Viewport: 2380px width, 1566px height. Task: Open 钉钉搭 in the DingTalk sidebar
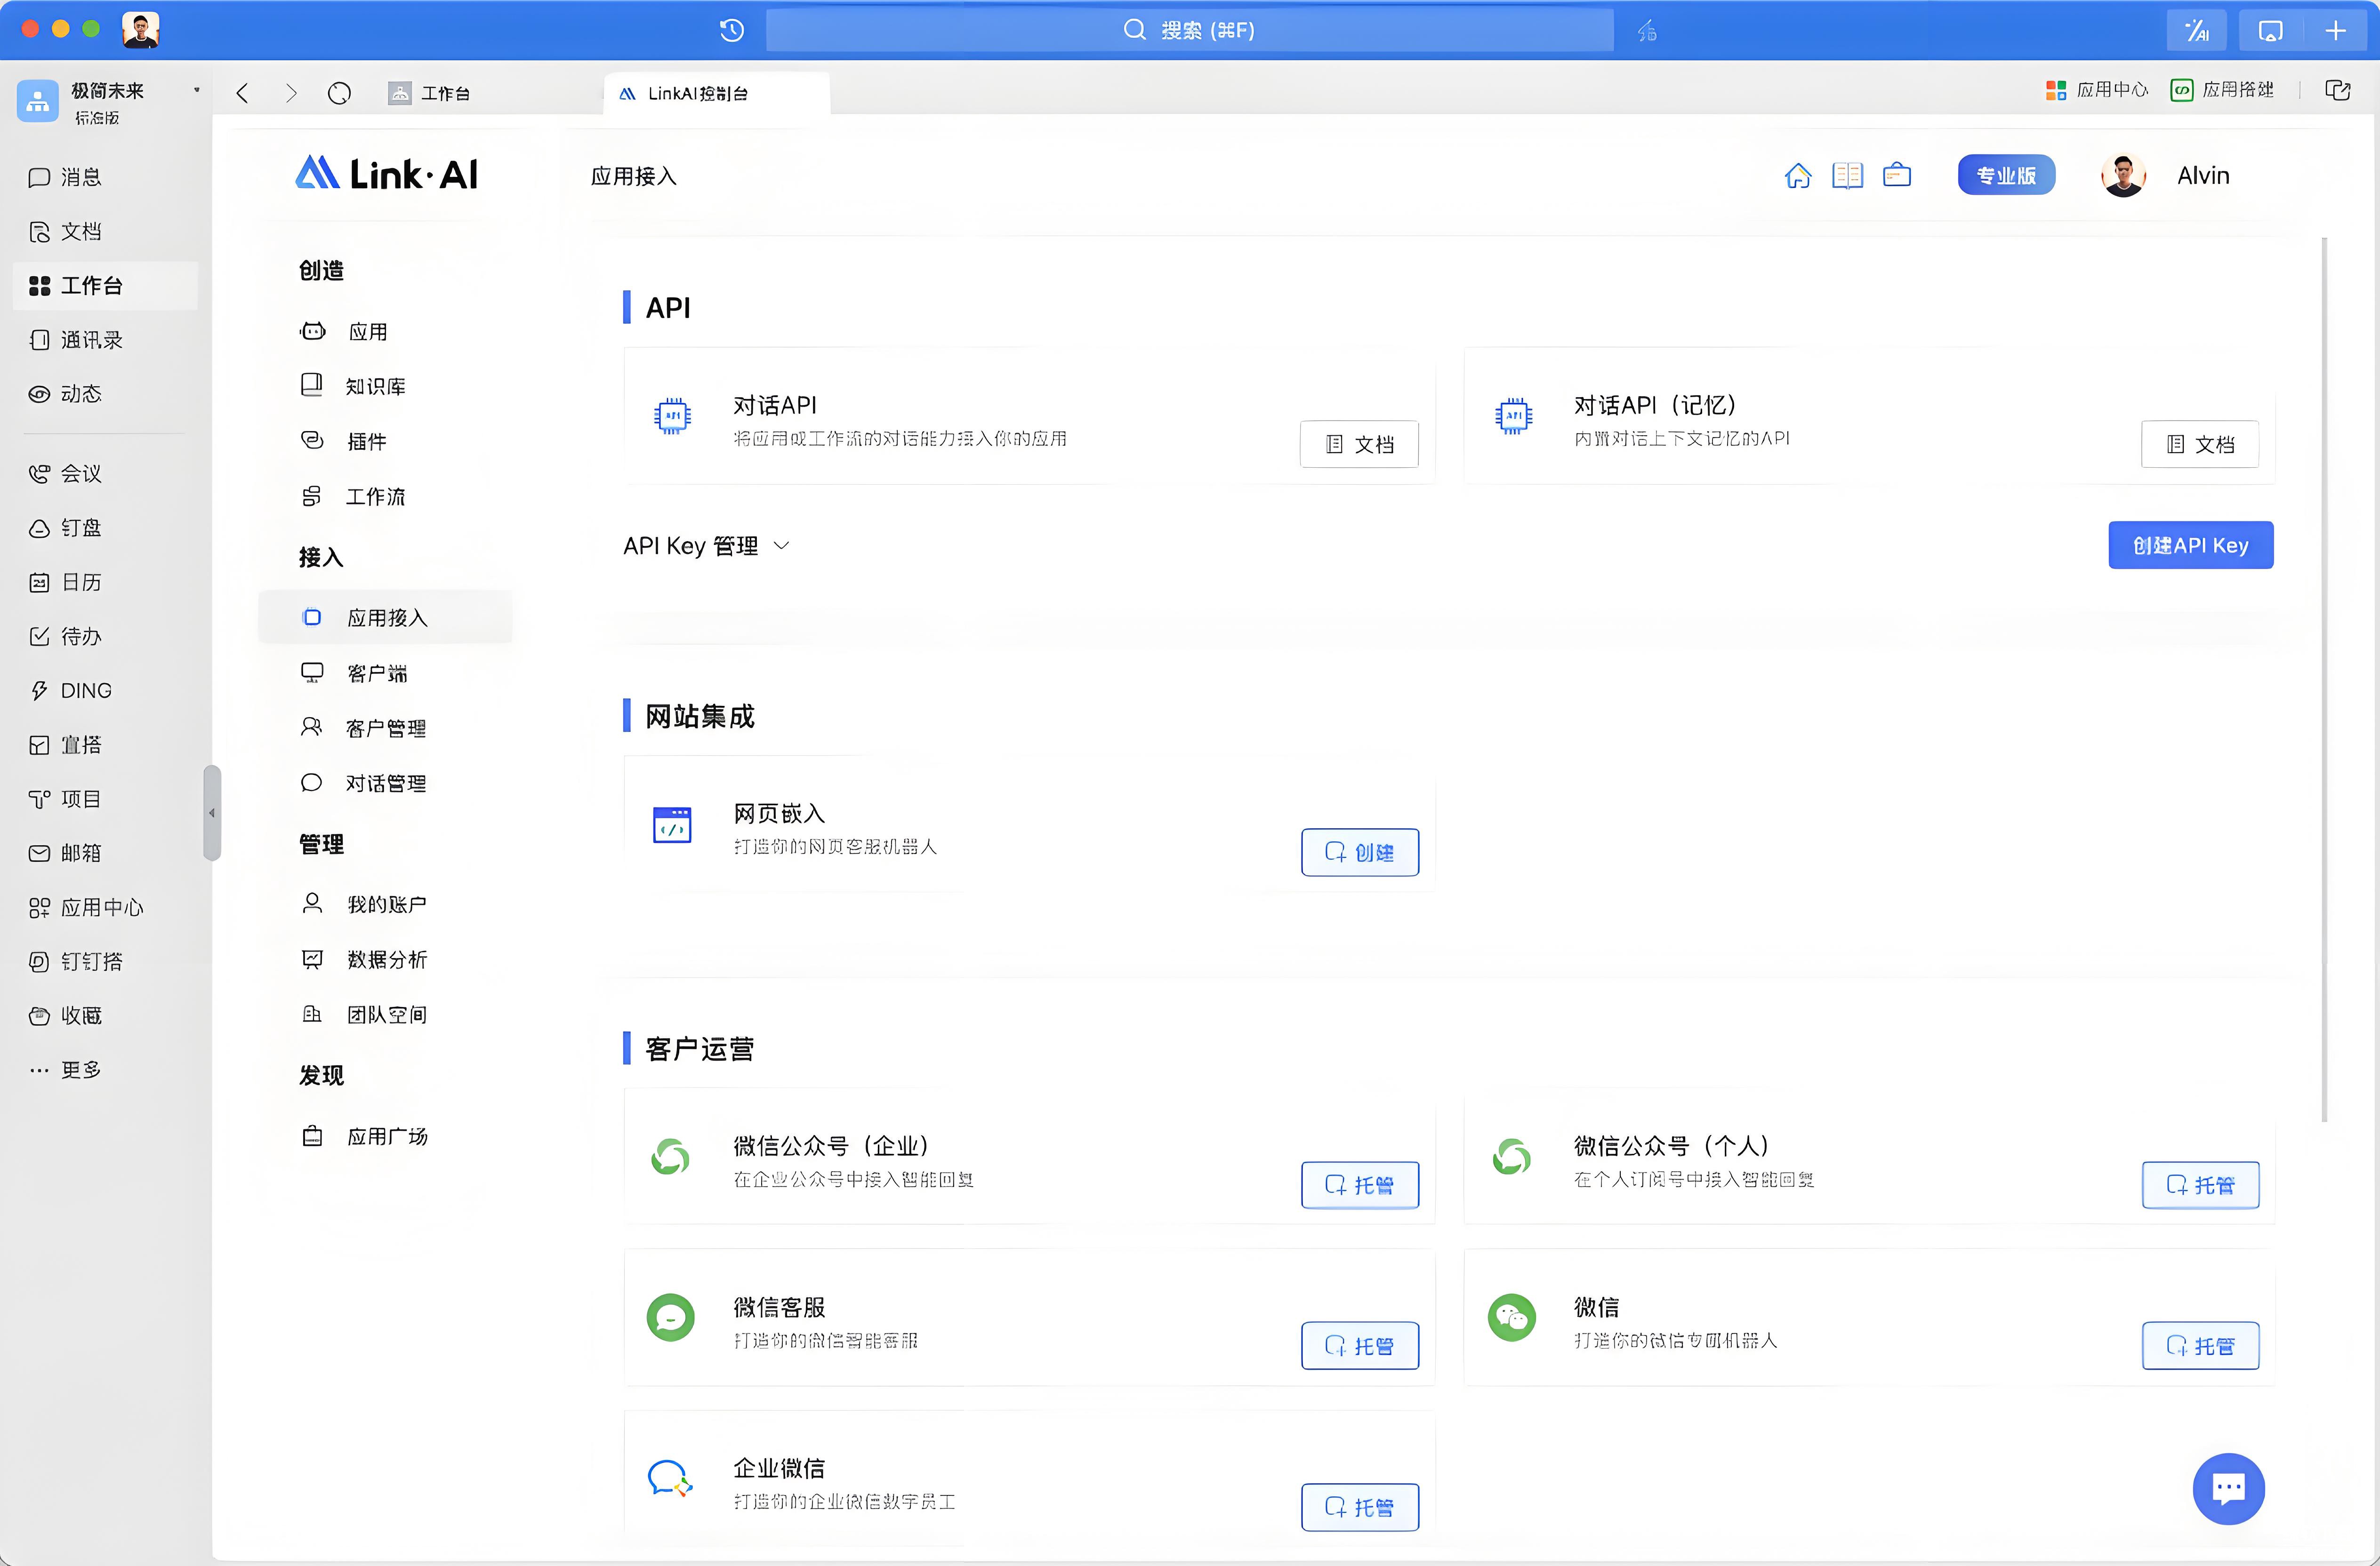pos(75,961)
